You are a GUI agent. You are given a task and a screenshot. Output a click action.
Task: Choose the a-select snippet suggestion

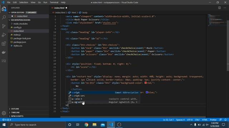coord(104,99)
